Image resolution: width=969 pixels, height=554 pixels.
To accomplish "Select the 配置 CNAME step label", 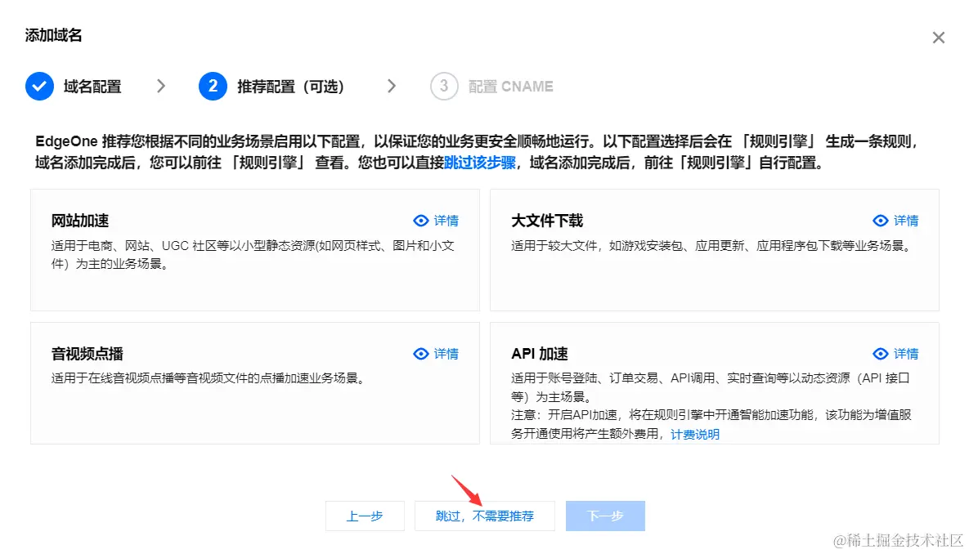I will pyautogui.click(x=510, y=87).
